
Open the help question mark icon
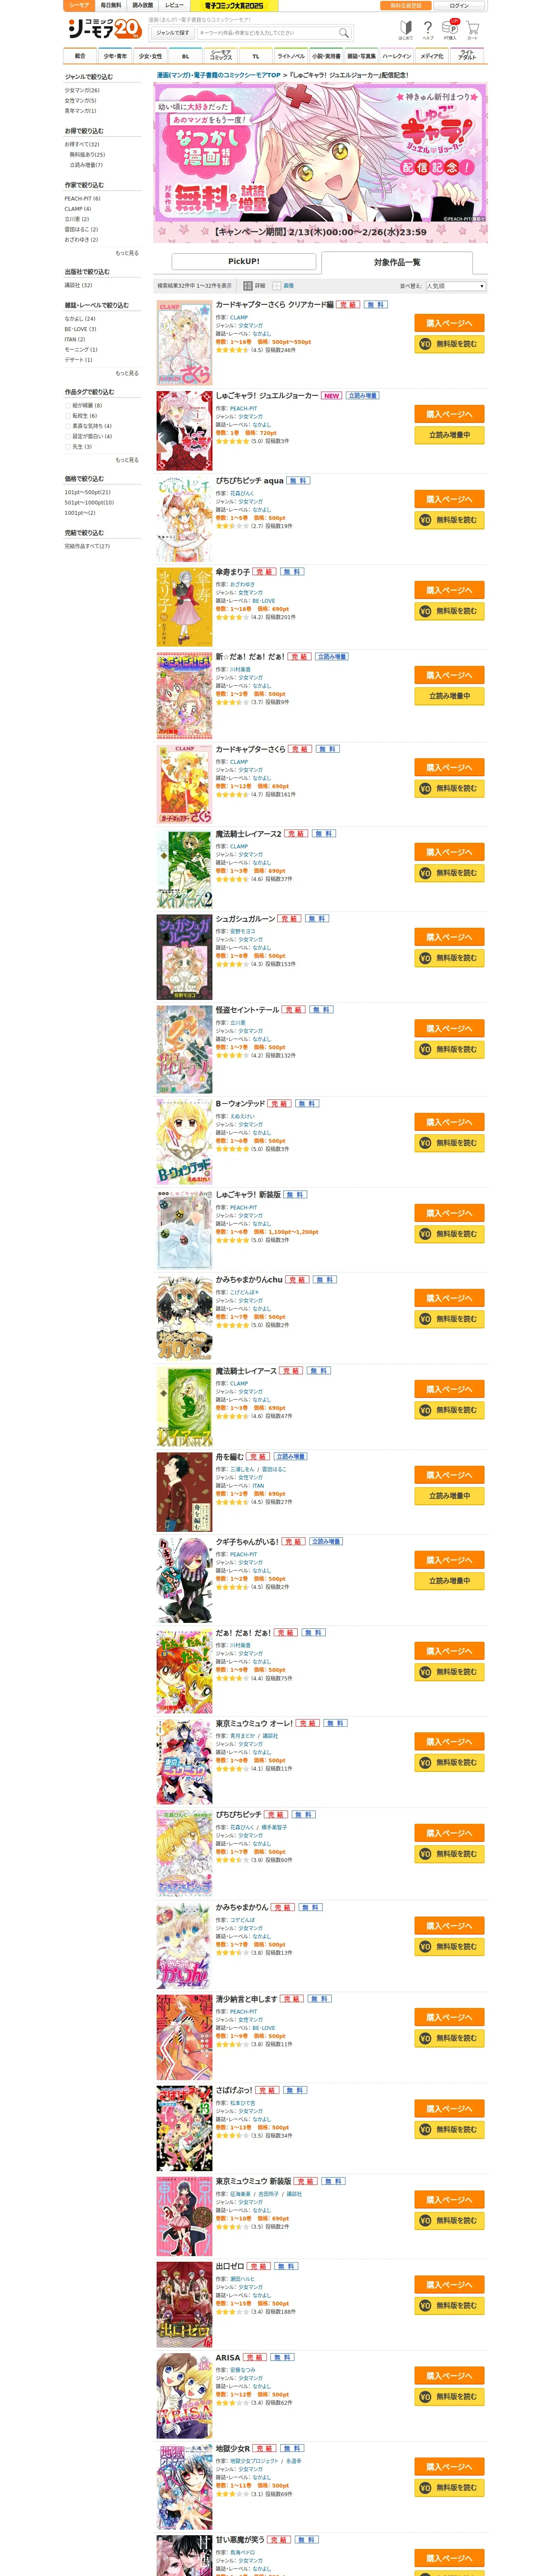(x=428, y=29)
